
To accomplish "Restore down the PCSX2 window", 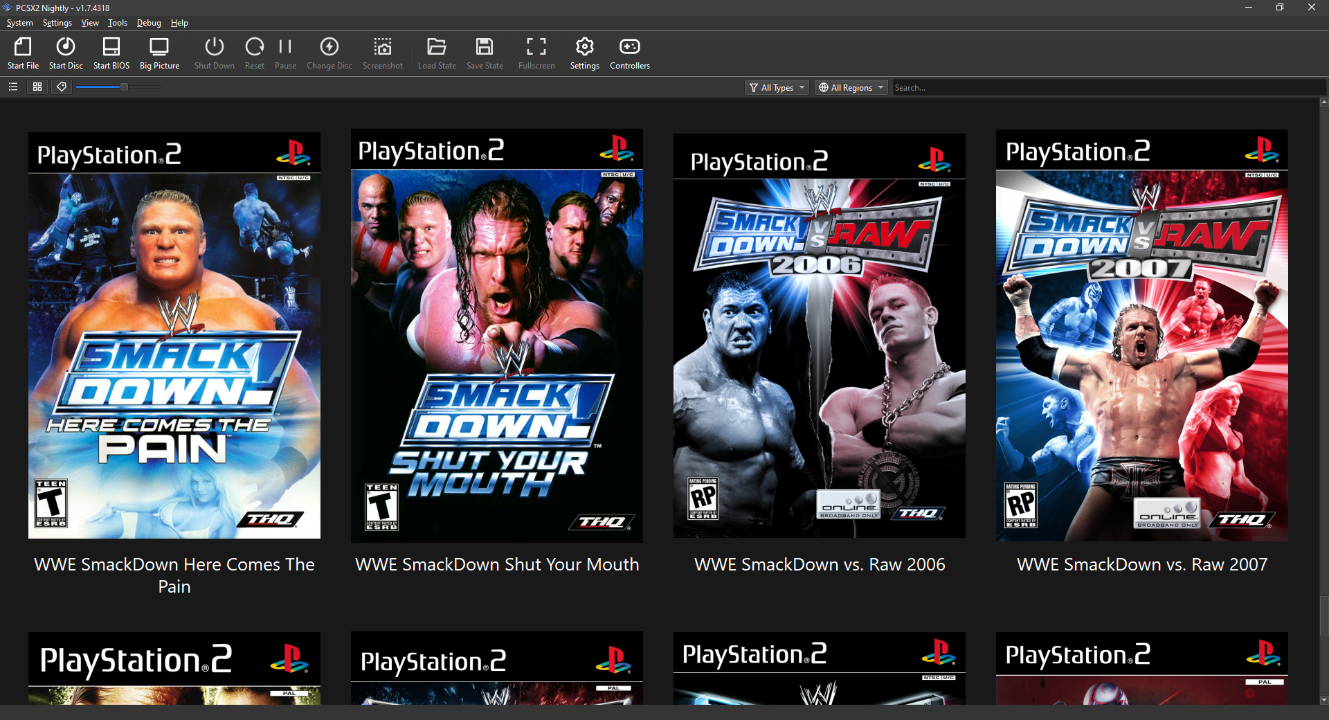I will (1280, 8).
